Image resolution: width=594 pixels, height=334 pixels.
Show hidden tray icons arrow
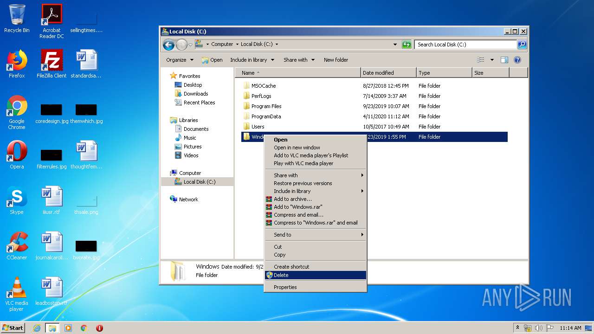pyautogui.click(x=518, y=328)
